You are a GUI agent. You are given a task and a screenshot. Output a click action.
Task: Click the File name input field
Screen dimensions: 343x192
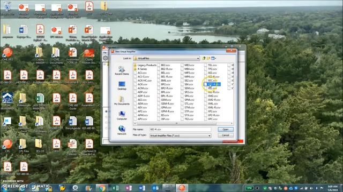[180, 129]
